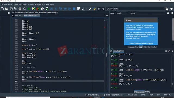Switch to Plots tab
This screenshot has height=98, width=174.
click(x=145, y=47)
